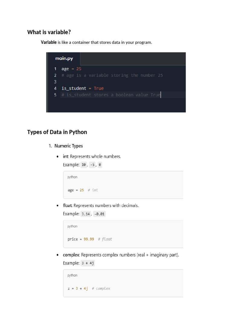The height and width of the screenshot is (310, 232).
Task: Click the "z = 3 + 4j" code snippet
Action: pos(89,289)
